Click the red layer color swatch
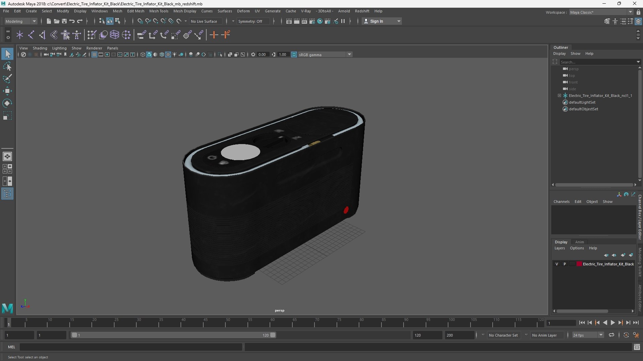The image size is (643, 361). click(579, 264)
